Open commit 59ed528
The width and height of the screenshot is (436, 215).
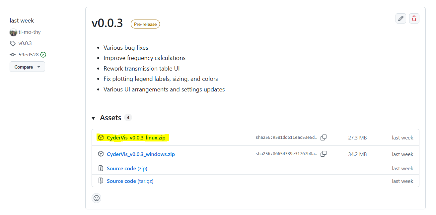click(29, 55)
